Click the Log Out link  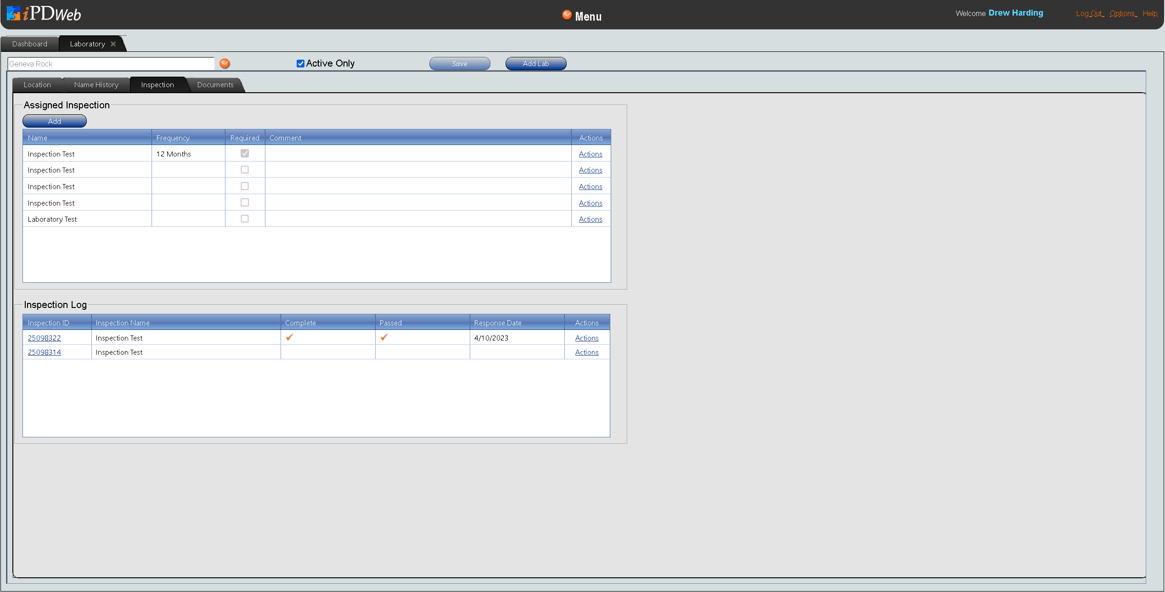click(1089, 14)
